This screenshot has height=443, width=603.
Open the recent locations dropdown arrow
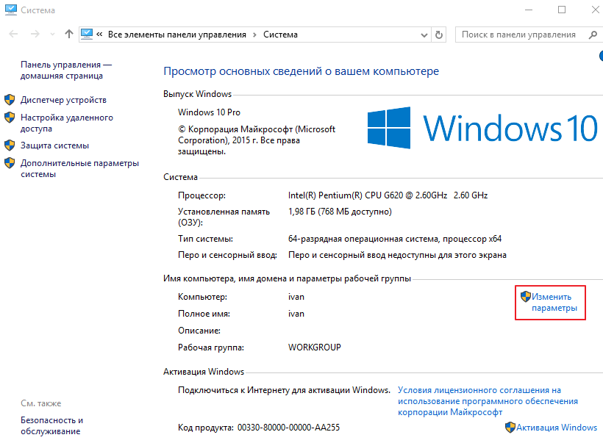tap(53, 35)
